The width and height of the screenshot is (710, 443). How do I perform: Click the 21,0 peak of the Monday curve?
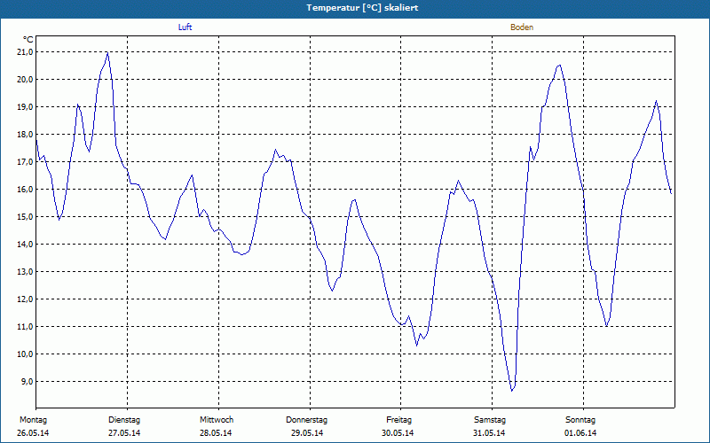pos(107,52)
